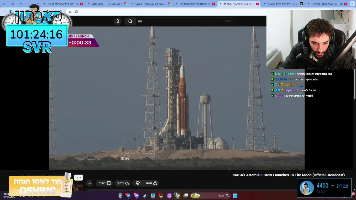The image size is (356, 200).
Task: Click the chat panel scrollbar
Action: 354,83
